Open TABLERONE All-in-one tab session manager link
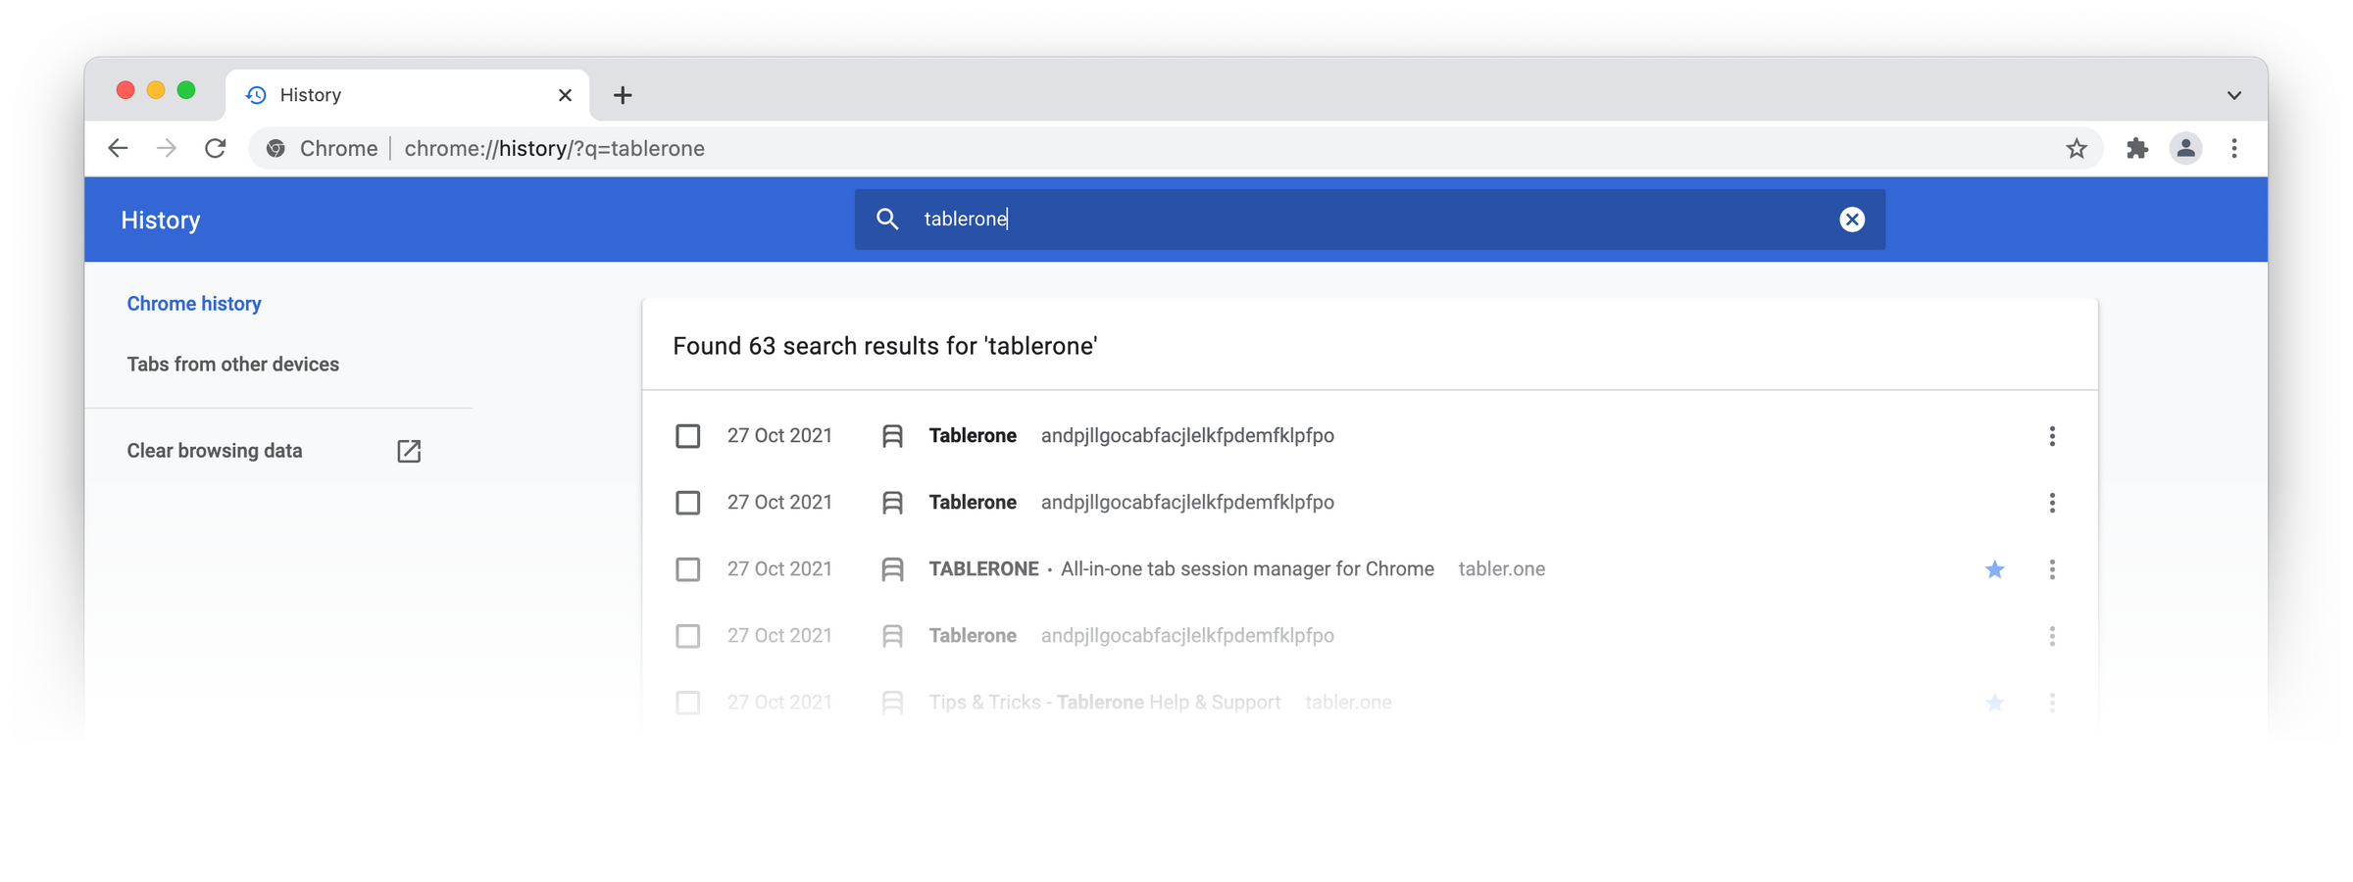The image size is (2353, 882). click(1181, 568)
